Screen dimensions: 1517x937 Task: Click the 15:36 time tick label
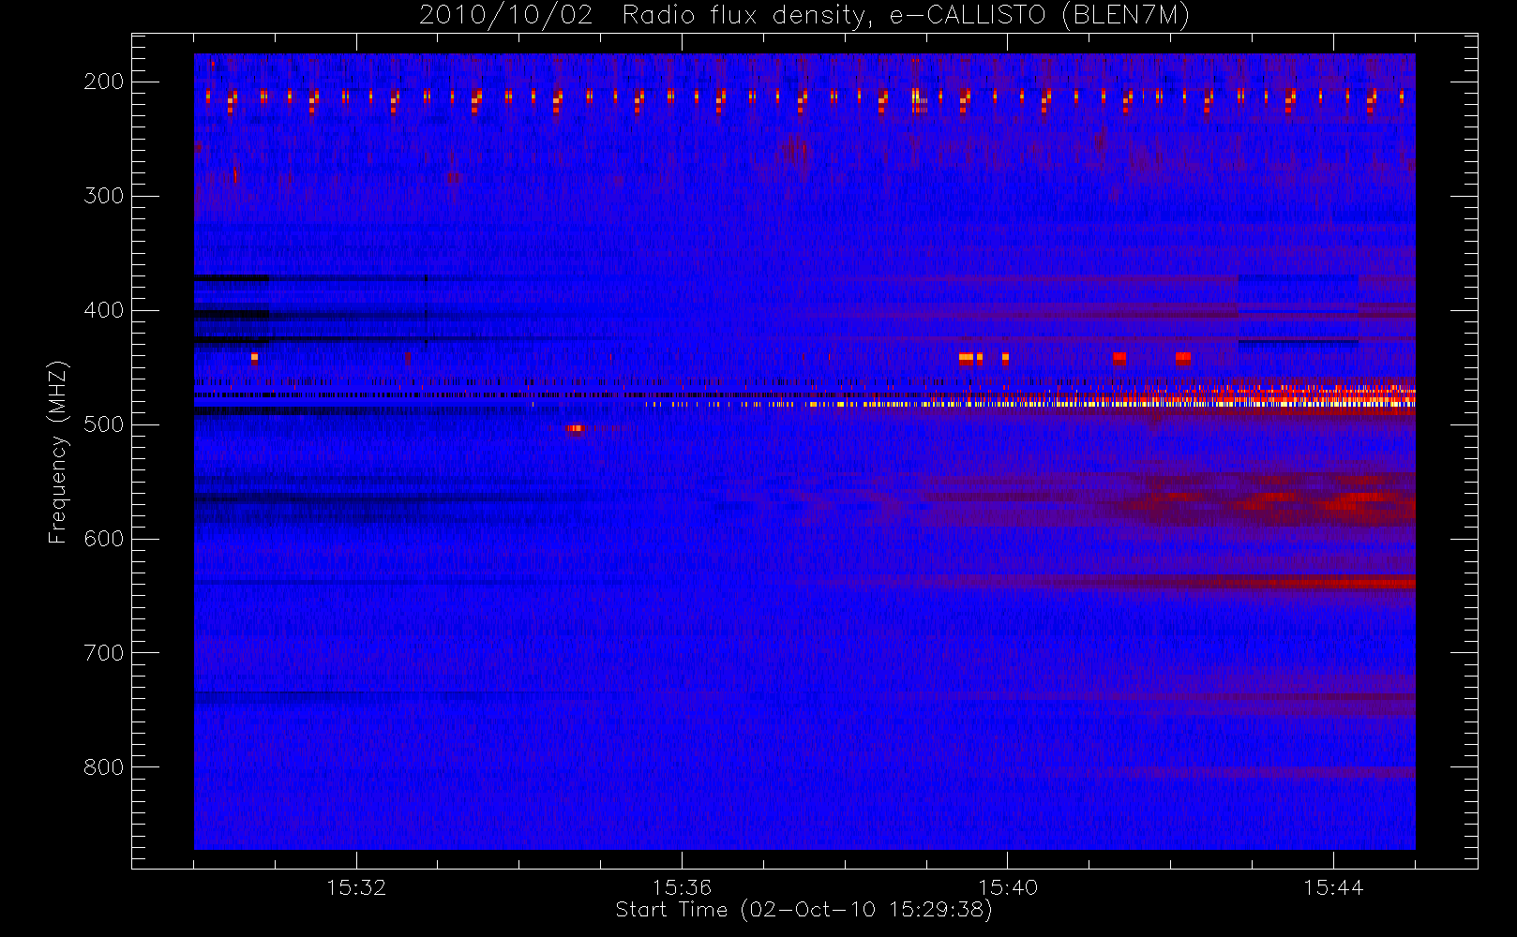(682, 887)
